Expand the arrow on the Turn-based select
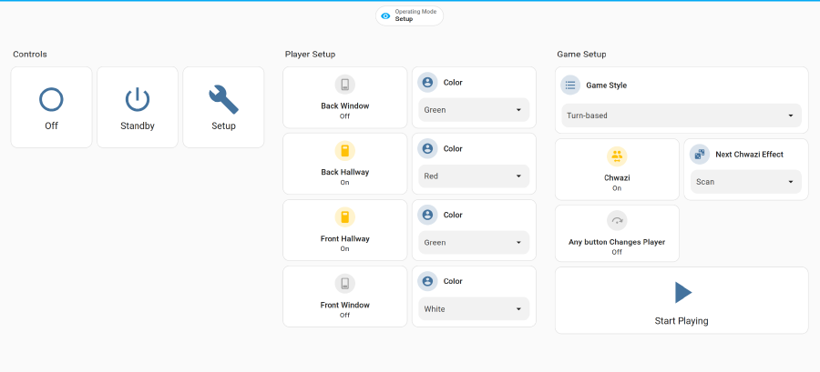The image size is (820, 372). (x=791, y=116)
